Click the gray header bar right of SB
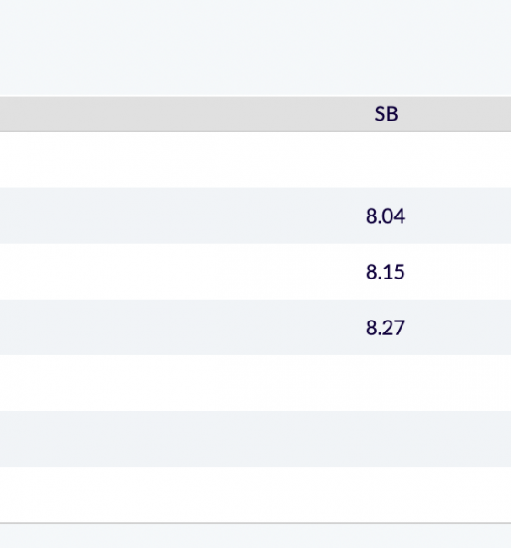Screen dimensions: 511x548 pos(454,114)
